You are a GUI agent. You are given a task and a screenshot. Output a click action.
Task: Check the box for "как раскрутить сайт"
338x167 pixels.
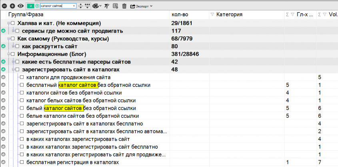pyautogui.click(x=18, y=46)
